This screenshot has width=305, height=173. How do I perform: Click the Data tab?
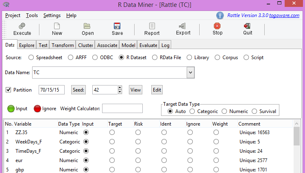tap(10, 45)
